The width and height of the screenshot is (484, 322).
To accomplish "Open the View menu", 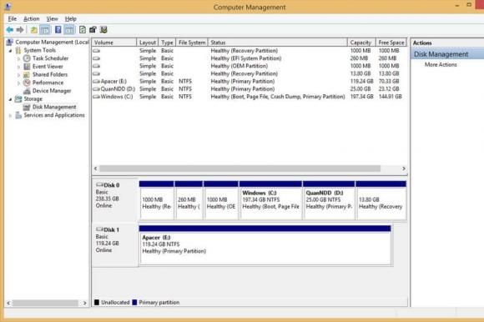I will tap(53, 19).
